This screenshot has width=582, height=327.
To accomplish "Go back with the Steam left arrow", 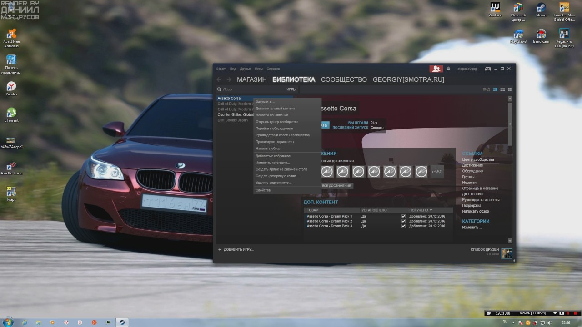I will [219, 79].
